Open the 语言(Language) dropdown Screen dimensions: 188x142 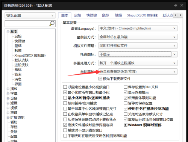click(x=138, y=28)
